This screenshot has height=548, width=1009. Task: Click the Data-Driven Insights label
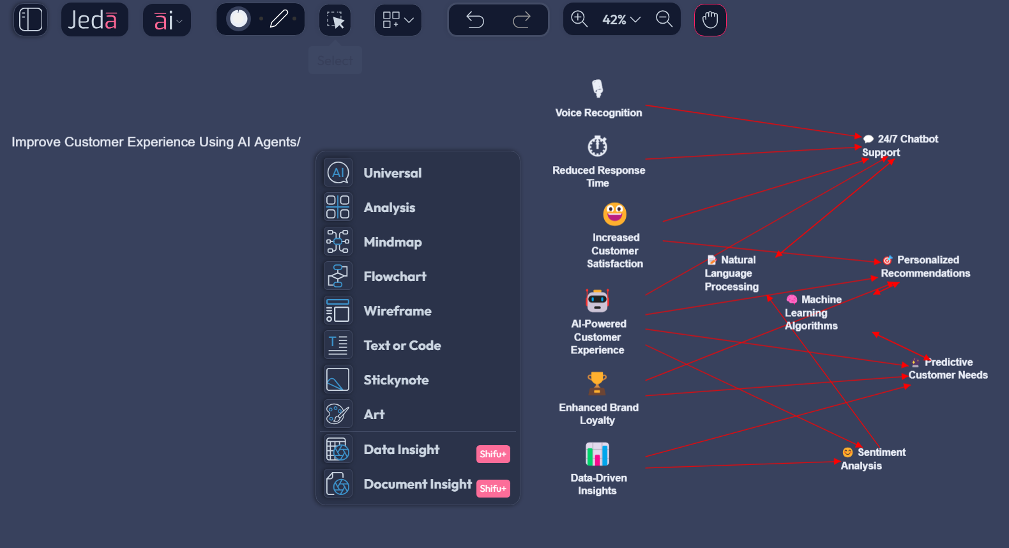click(598, 484)
